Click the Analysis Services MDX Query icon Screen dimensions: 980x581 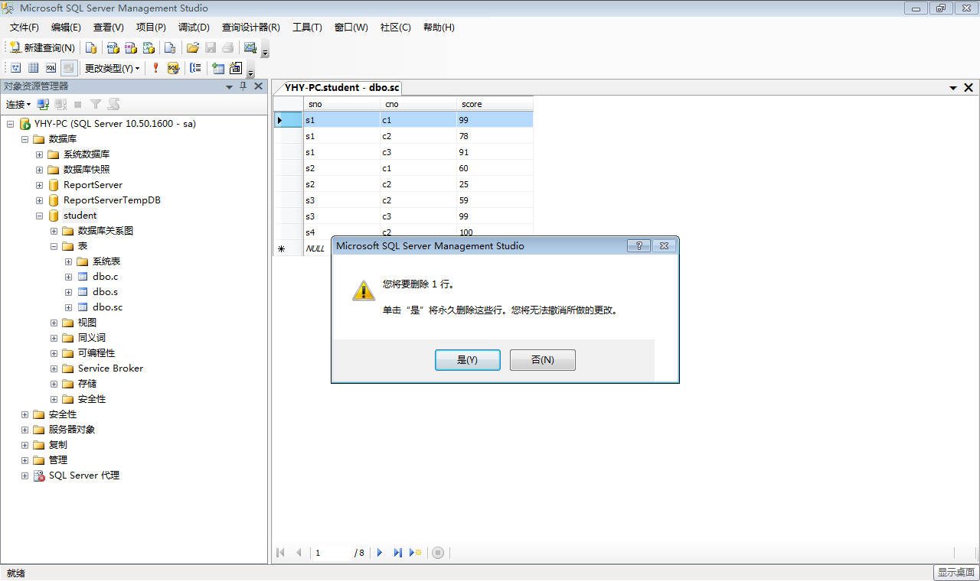[x=113, y=47]
